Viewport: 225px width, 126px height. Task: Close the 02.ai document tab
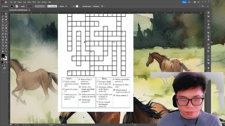30,10
